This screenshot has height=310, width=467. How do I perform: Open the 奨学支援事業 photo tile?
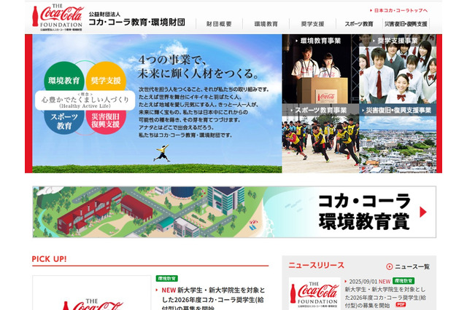(x=398, y=69)
